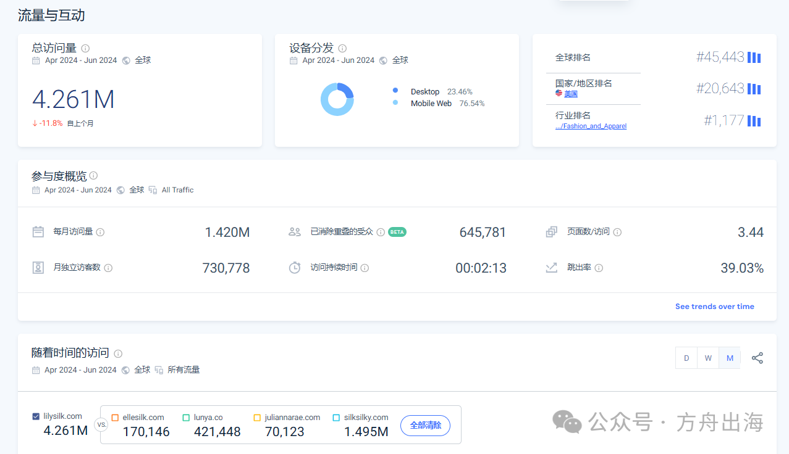
Task: Select monthly view M
Action: click(730, 358)
